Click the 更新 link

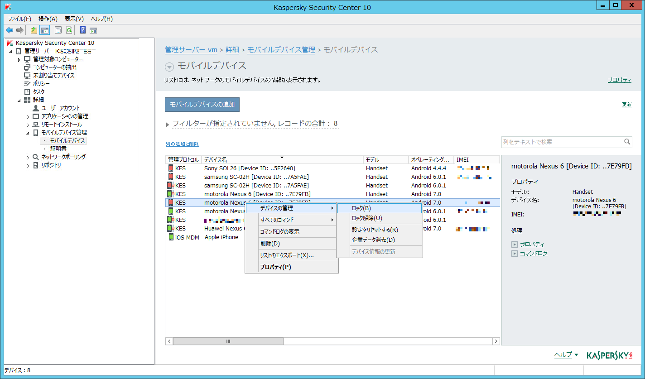(x=627, y=105)
